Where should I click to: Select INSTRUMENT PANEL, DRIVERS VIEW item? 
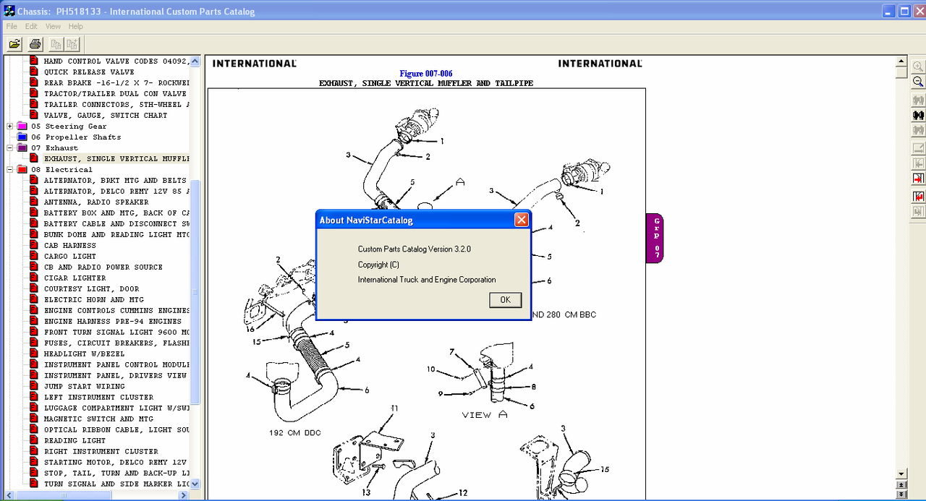115,375
